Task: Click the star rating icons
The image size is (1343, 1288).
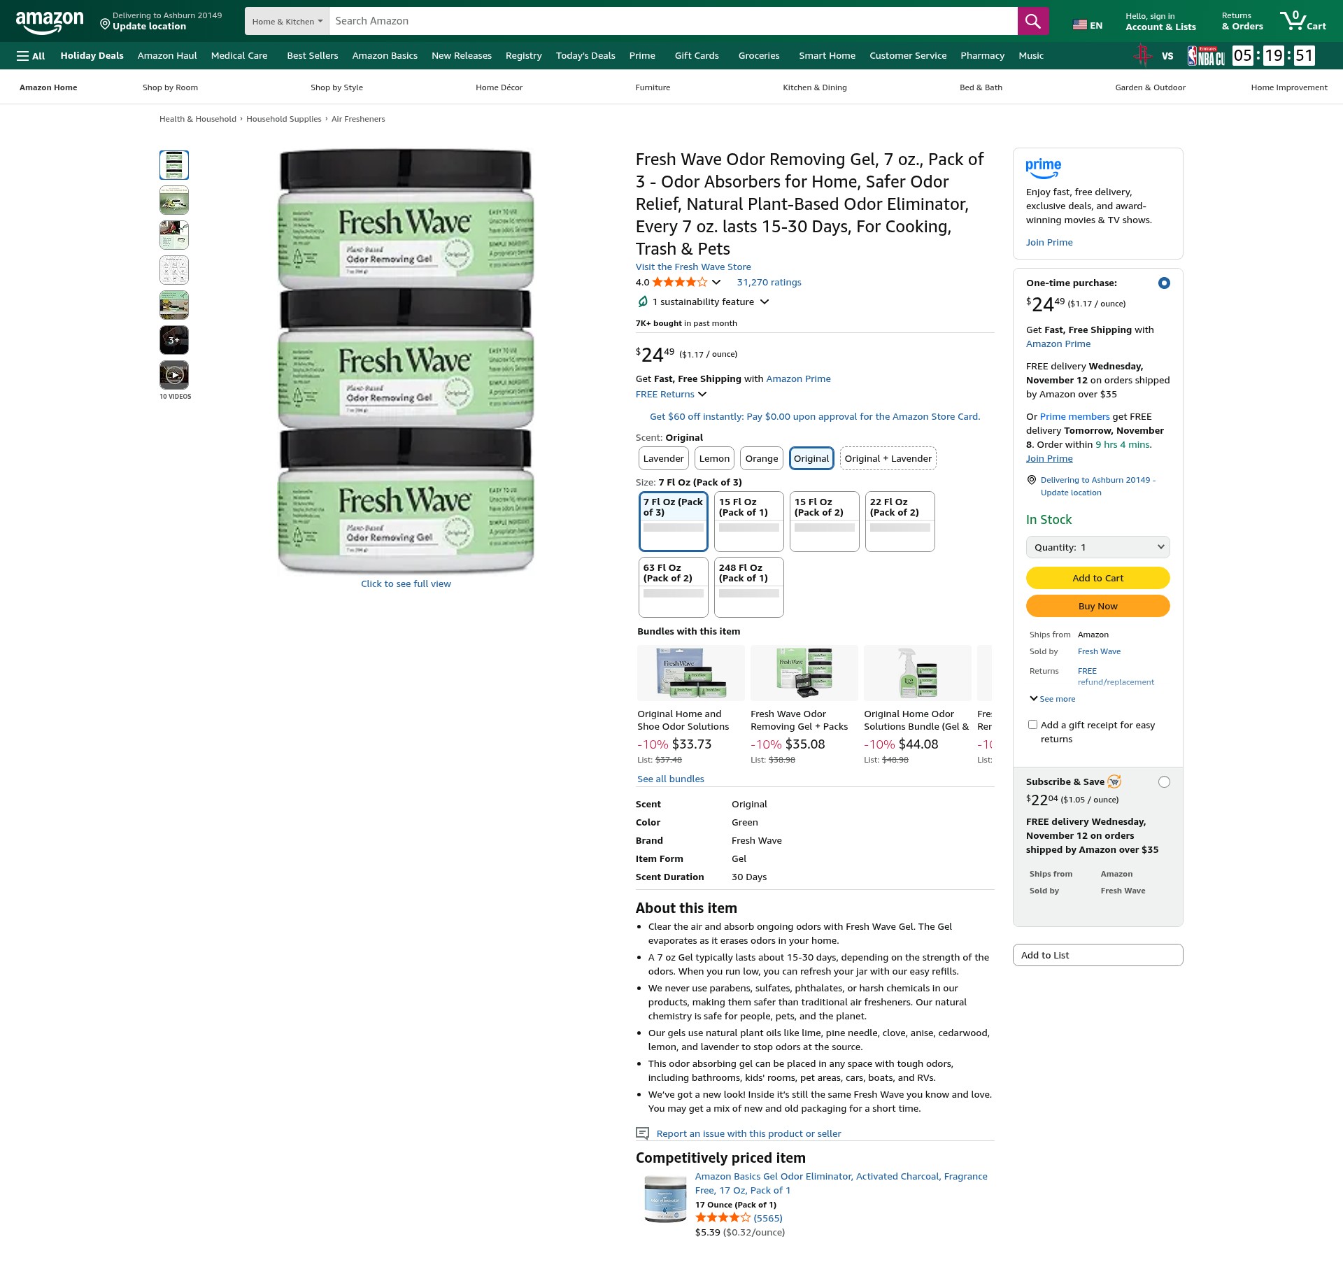Action: 680,283
